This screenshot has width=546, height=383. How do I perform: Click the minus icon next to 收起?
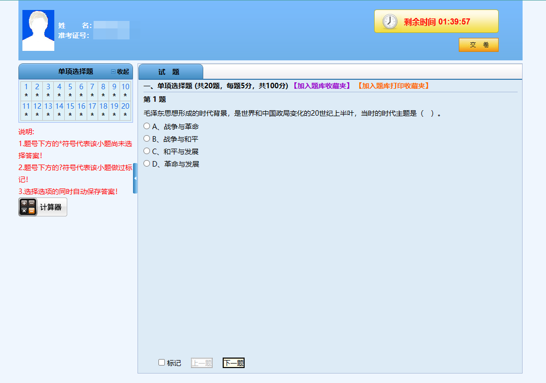[113, 72]
